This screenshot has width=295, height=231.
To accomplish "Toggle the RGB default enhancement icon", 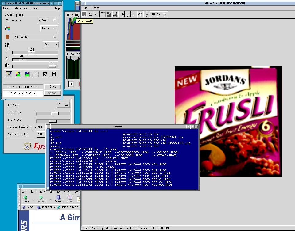I will tap(9, 74).
